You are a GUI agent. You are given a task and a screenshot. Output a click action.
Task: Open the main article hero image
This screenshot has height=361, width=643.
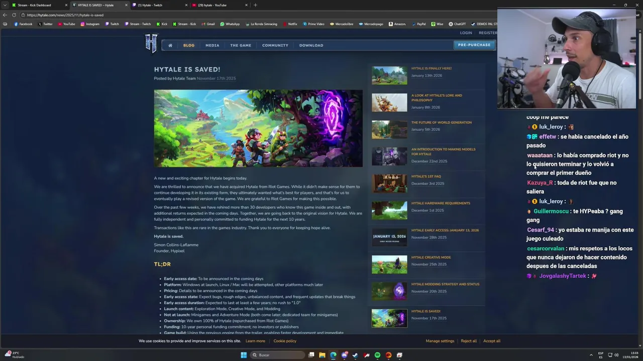tap(258, 128)
